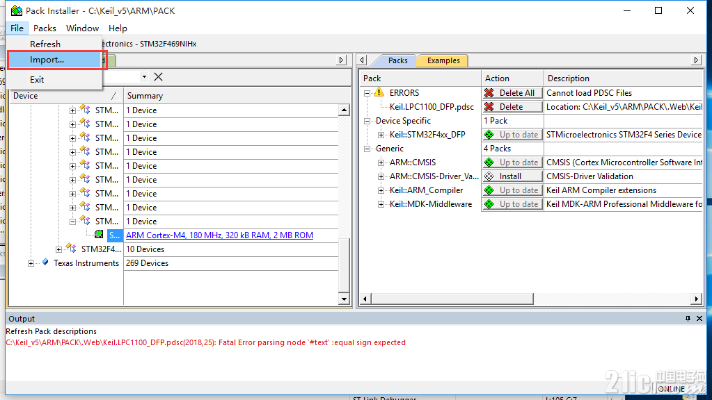Screen dimensions: 712x400
Task: Collapse the Device Specific group
Action: point(367,121)
